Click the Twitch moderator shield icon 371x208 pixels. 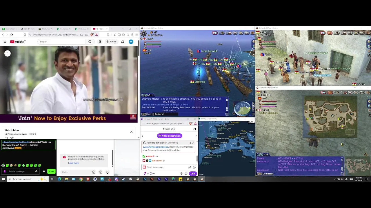181,174
